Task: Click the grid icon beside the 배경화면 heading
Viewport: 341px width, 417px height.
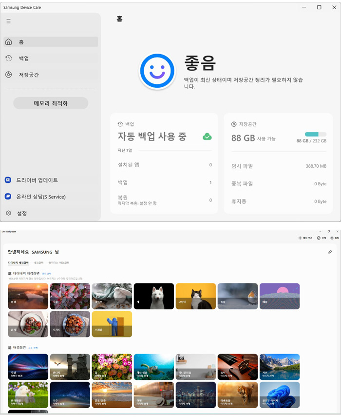Action: [x=10, y=348]
